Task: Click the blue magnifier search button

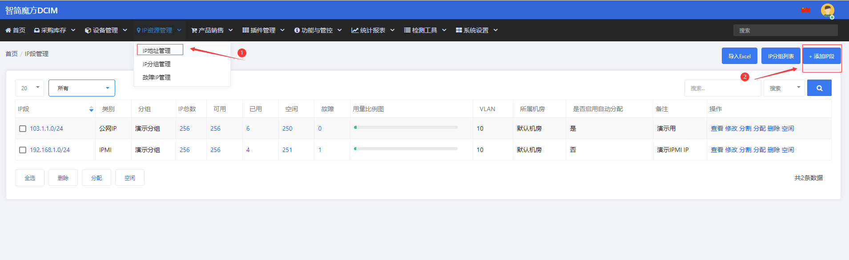Action: pos(819,88)
